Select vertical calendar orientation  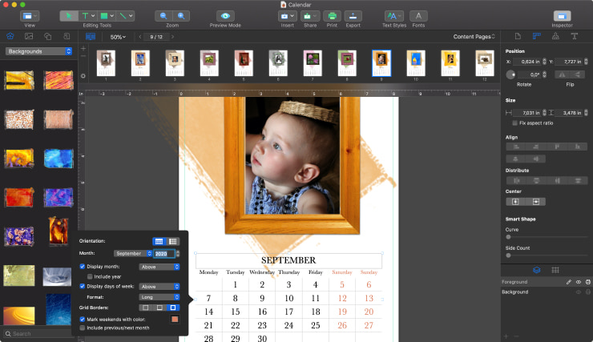click(x=173, y=241)
